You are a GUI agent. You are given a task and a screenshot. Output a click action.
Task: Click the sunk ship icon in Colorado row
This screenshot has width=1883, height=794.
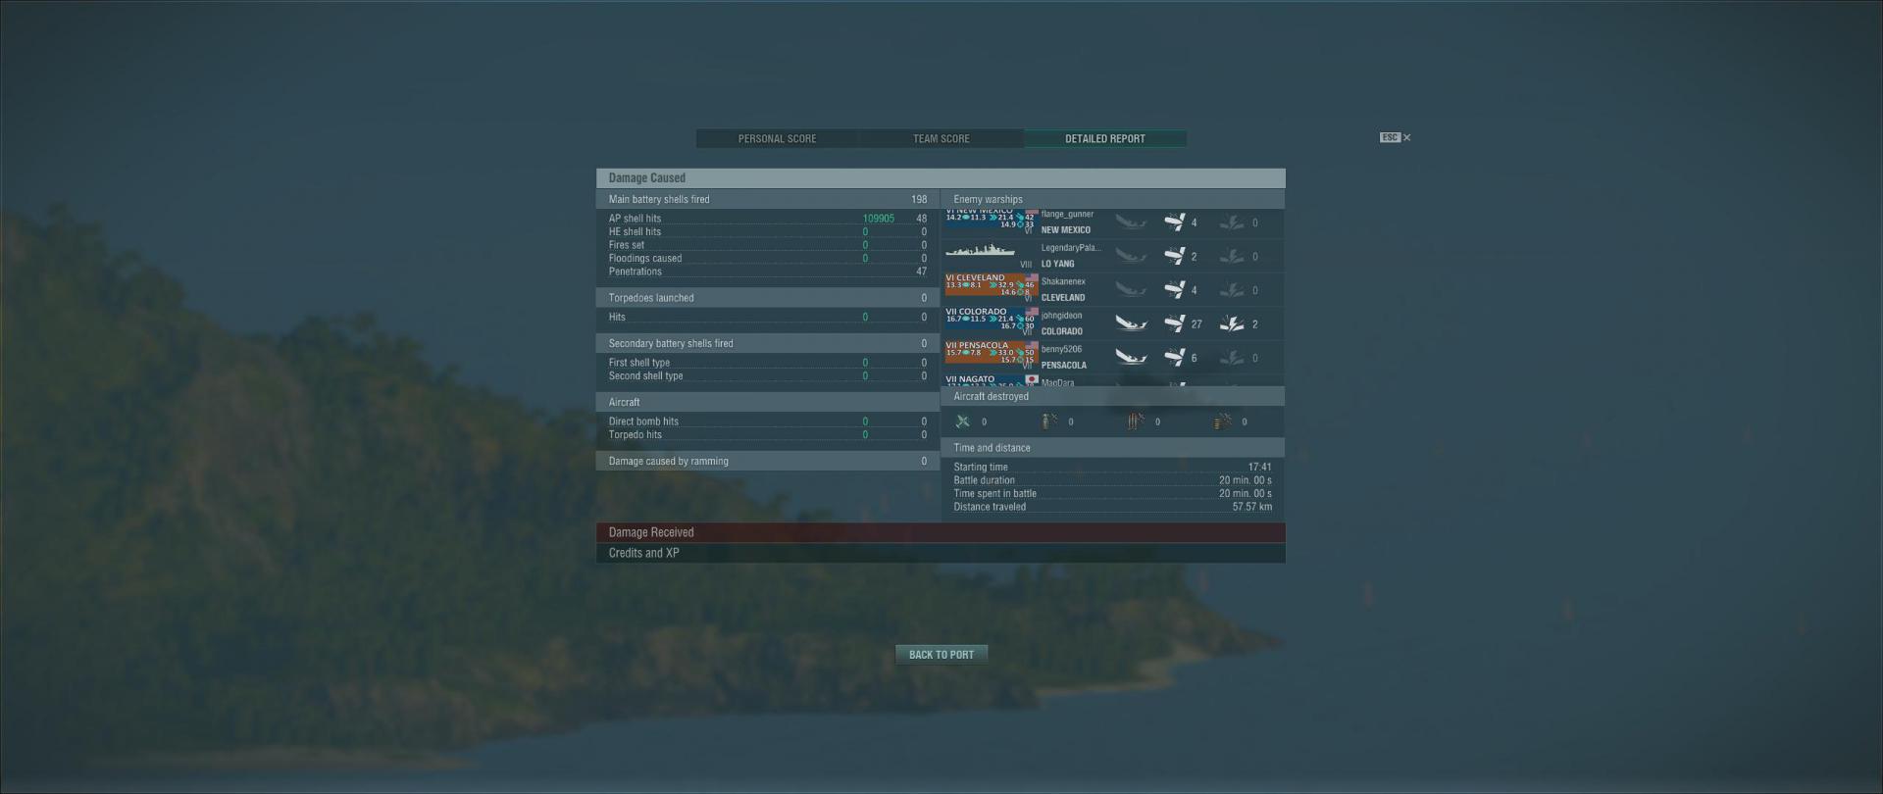coord(1131,323)
